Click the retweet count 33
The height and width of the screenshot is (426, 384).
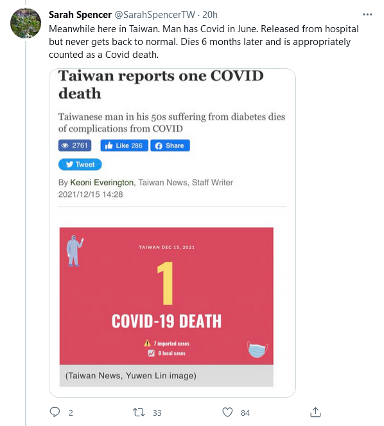point(157,413)
